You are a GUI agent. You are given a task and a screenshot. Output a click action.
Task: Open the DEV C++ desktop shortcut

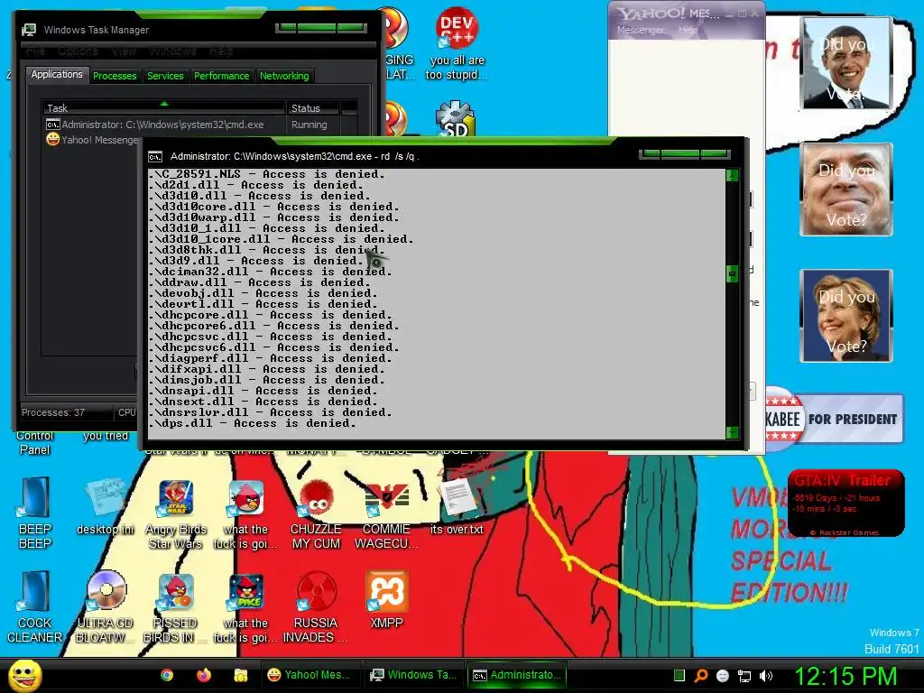point(457,43)
